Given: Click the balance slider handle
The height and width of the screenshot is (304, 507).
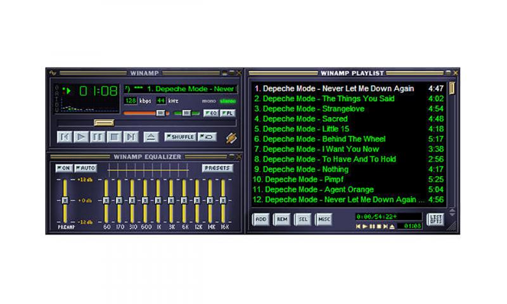Looking at the screenshot, I should pos(186,113).
